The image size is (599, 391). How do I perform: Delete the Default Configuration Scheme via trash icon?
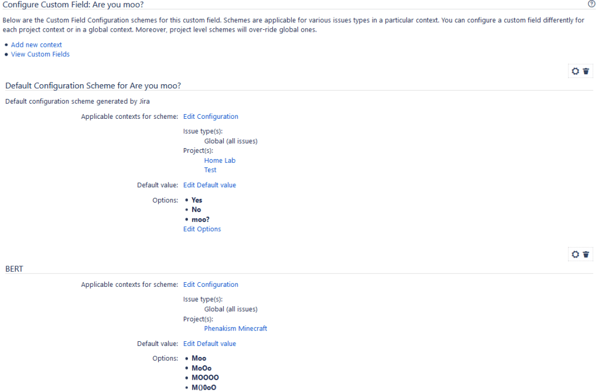586,71
